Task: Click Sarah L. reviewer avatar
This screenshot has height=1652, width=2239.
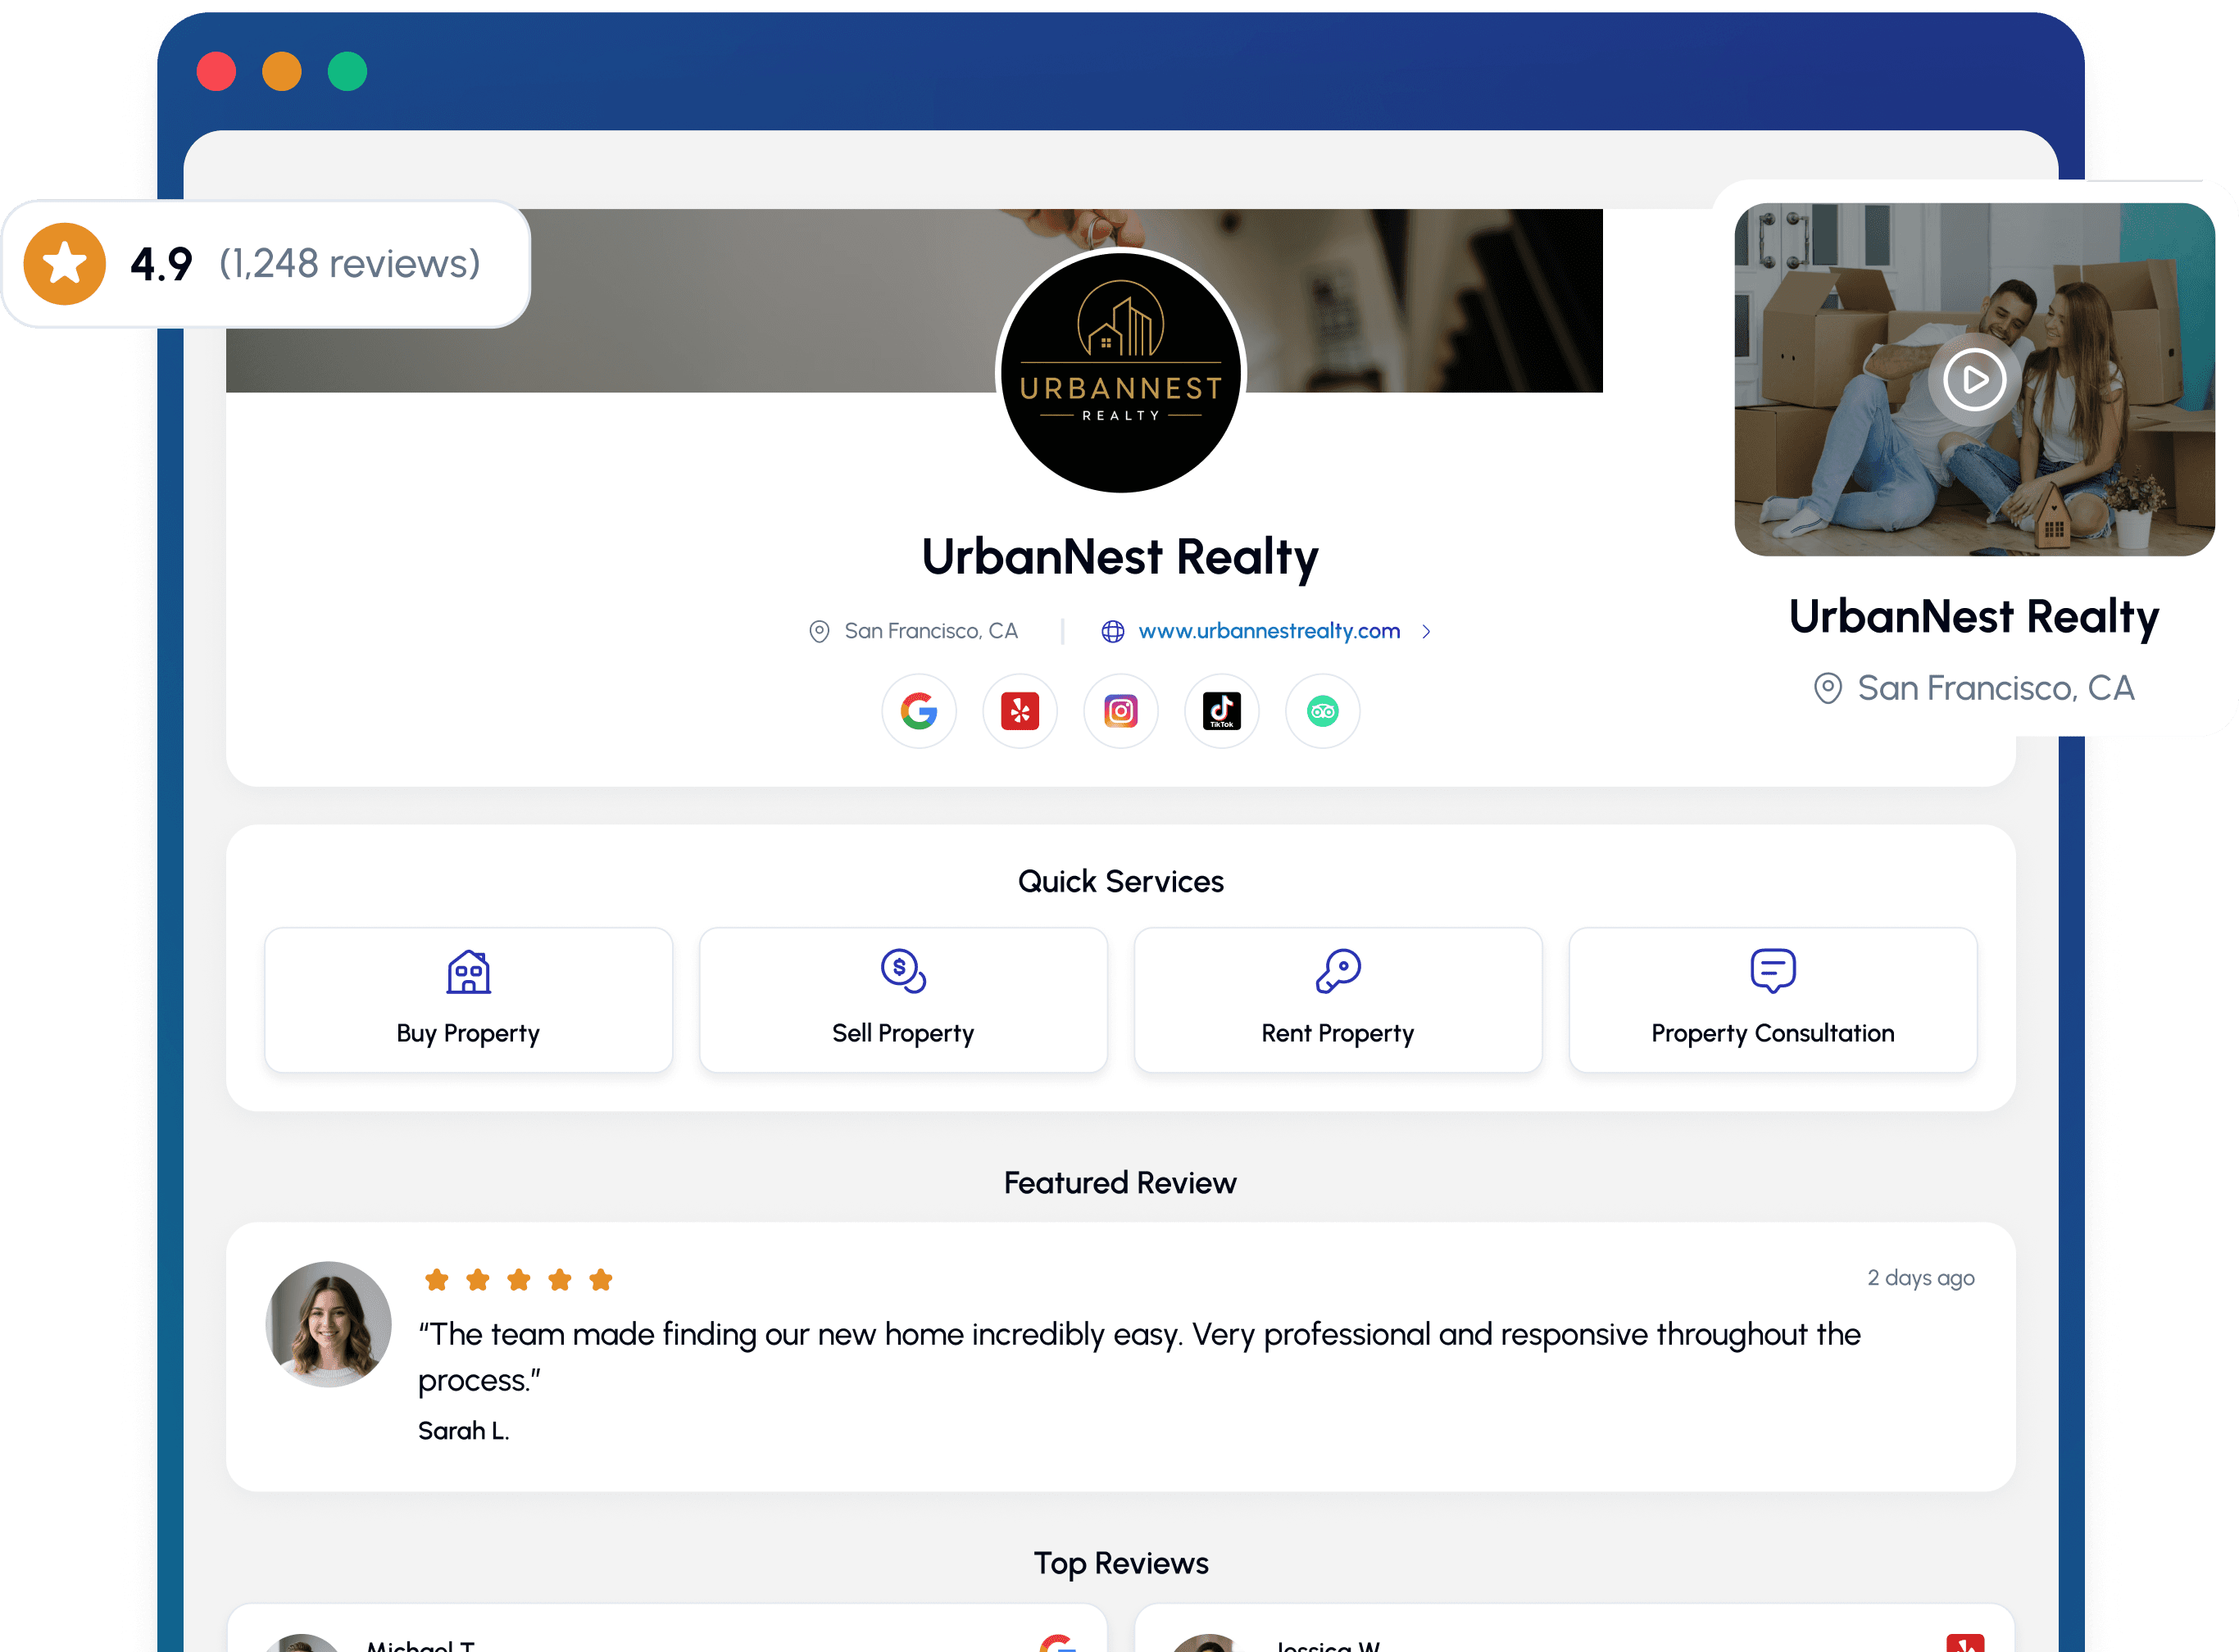Action: click(328, 1324)
